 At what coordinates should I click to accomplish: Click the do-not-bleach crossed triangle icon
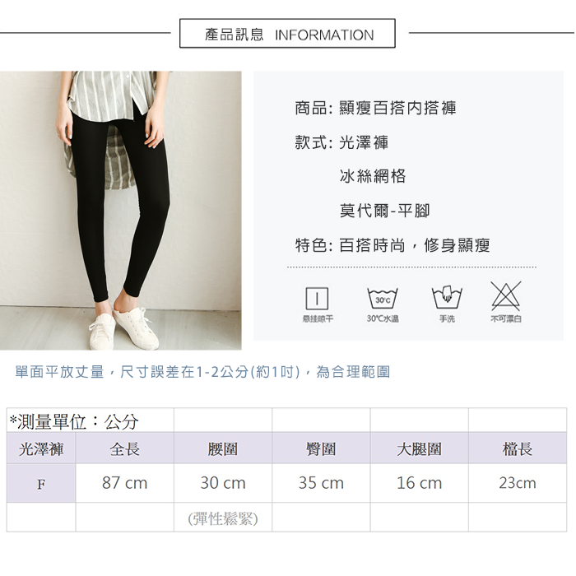point(506,296)
